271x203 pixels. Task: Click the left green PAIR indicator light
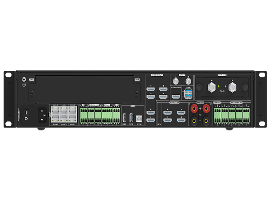pos(219,86)
